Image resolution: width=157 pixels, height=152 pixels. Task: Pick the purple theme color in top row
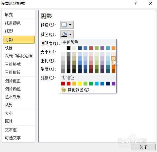tap(102, 48)
